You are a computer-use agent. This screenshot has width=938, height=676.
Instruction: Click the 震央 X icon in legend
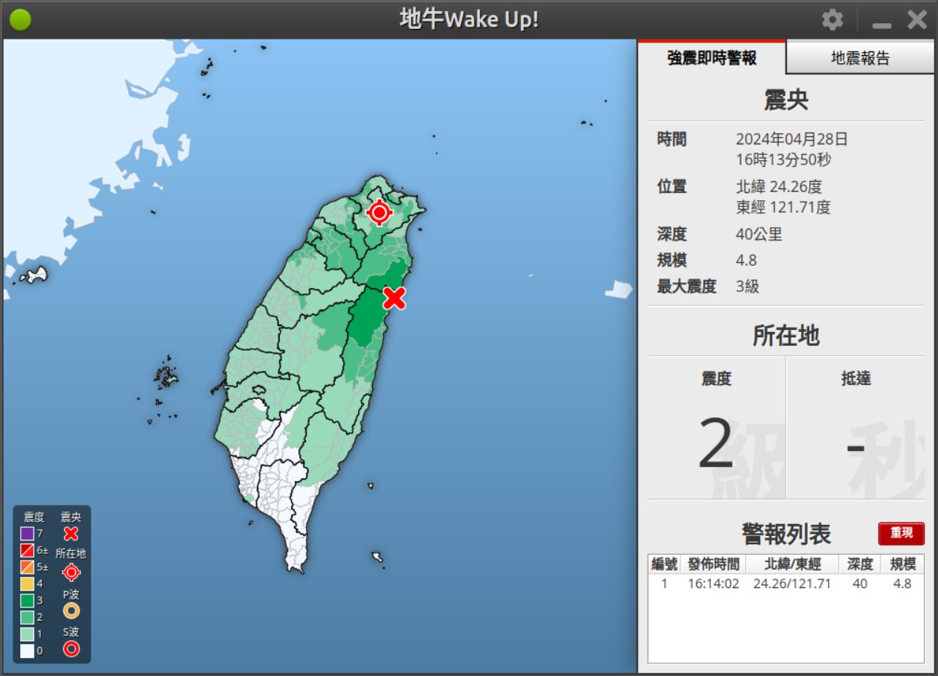point(71,534)
